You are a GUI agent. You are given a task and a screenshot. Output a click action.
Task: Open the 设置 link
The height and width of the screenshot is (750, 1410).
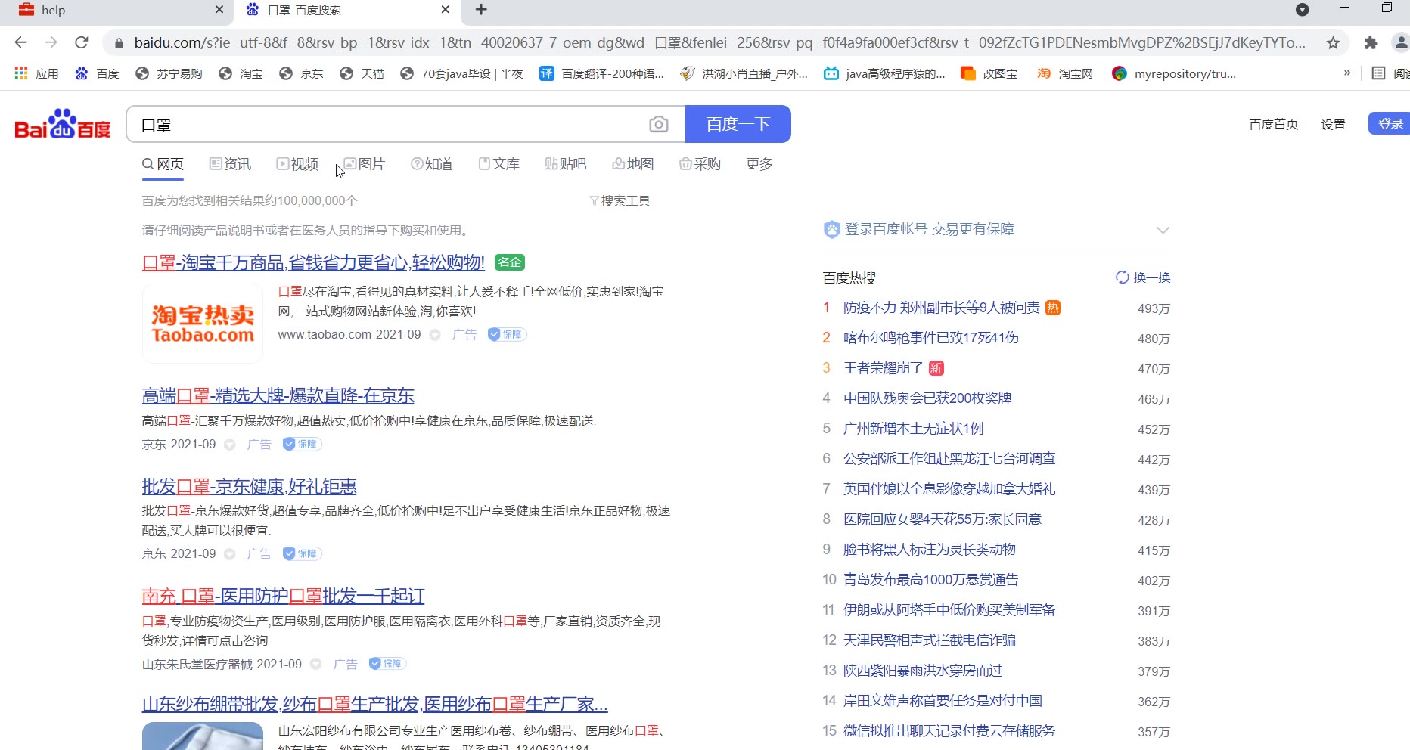(1333, 124)
